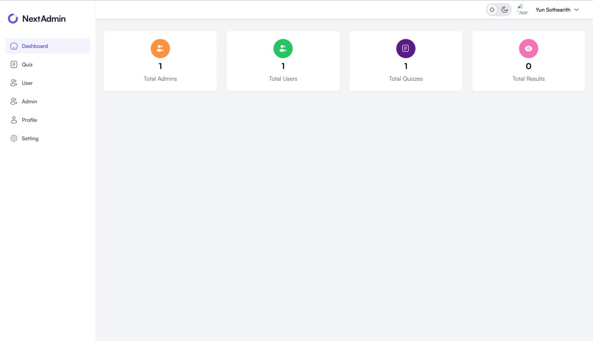Click the purple Total Quizzes icon

tap(406, 49)
